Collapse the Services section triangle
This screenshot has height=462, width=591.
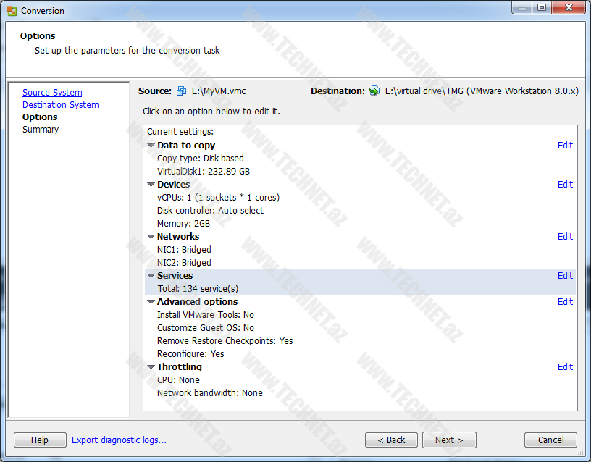151,276
